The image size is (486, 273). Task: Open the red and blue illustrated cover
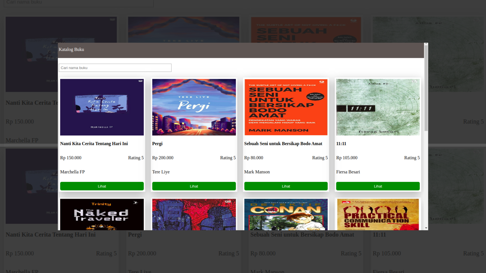click(x=194, y=214)
